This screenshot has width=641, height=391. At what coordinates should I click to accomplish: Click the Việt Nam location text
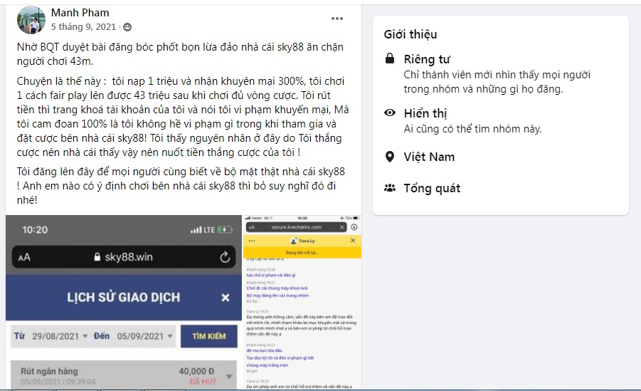tap(429, 157)
